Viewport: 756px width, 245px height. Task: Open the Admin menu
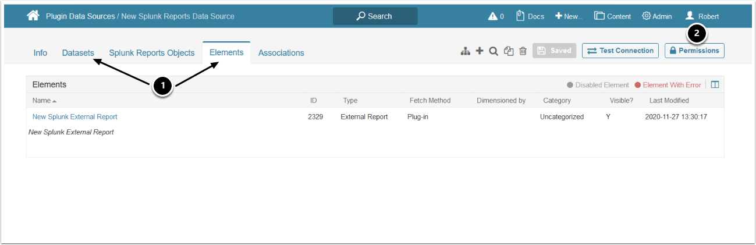tap(657, 16)
